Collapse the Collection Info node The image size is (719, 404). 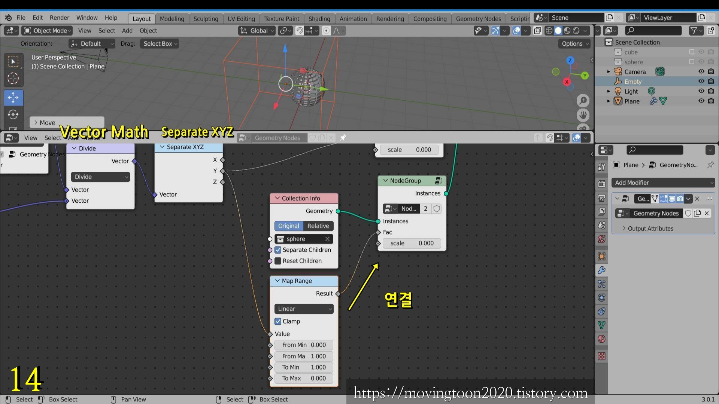pyautogui.click(x=277, y=198)
